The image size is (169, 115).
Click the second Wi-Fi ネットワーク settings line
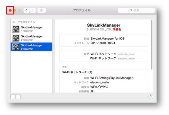[112, 58]
